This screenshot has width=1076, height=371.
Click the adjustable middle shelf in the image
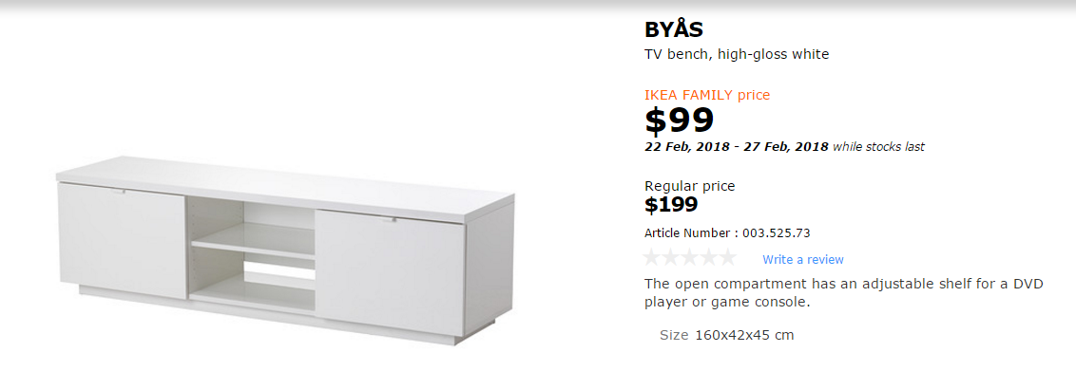253,241
